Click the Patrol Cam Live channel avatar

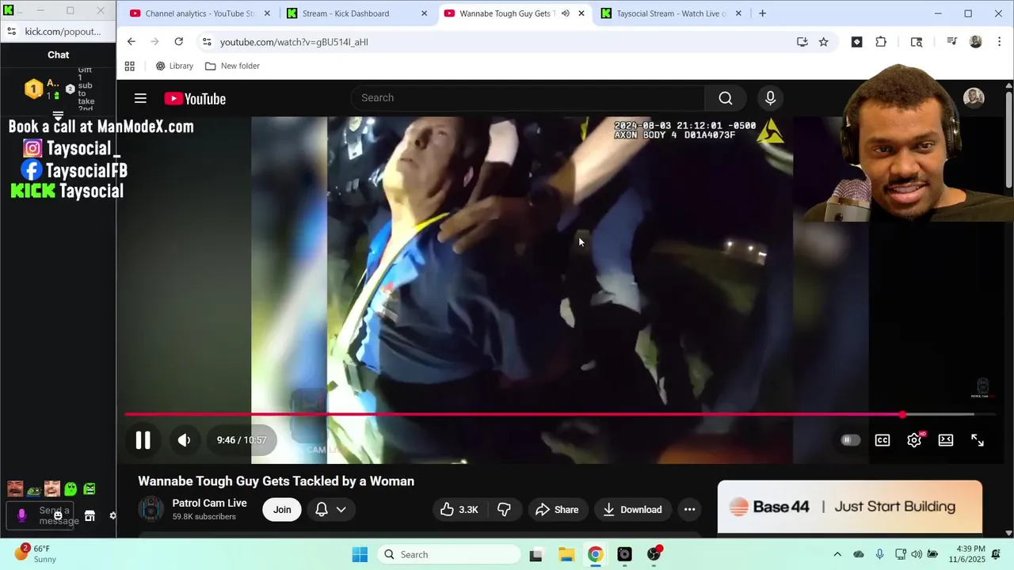(x=151, y=509)
